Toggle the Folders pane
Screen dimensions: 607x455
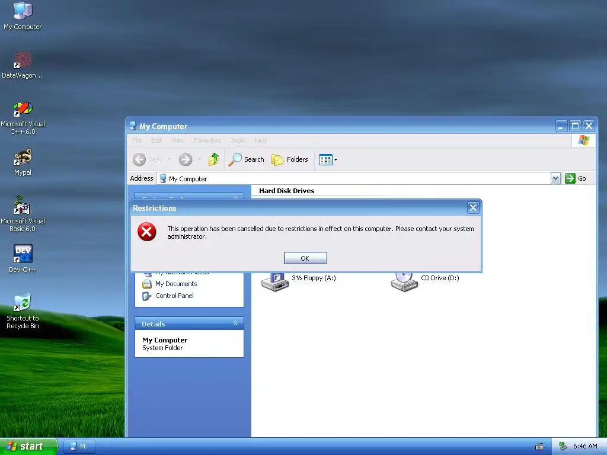tap(289, 159)
